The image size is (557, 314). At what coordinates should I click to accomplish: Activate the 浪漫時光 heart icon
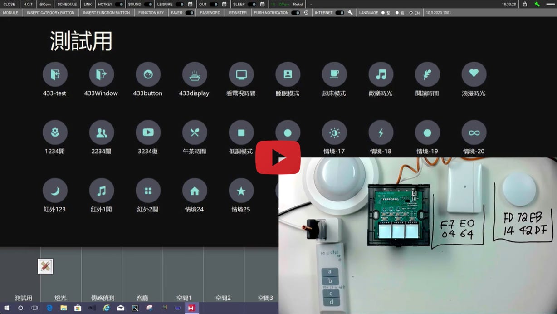tap(474, 74)
